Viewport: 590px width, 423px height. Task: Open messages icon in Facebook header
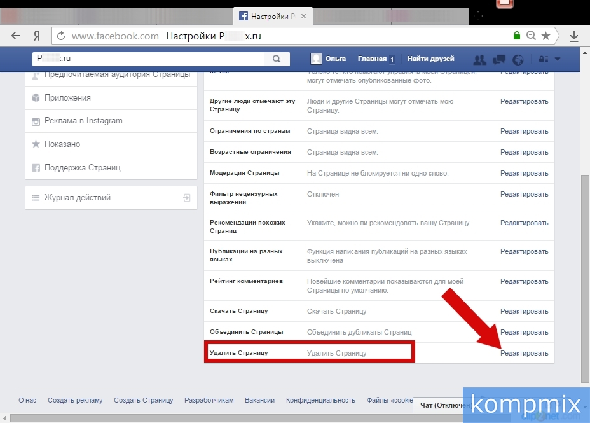click(x=499, y=59)
